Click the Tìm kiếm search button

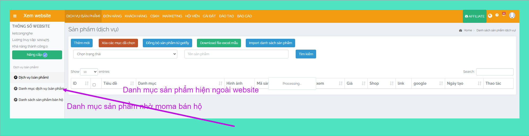(306, 54)
